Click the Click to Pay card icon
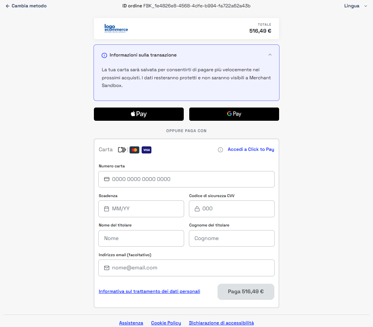Screen dimensions: 373x327 (122, 150)
